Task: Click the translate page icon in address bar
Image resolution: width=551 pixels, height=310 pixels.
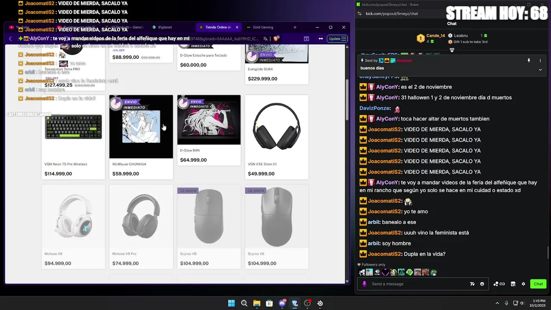Action: tap(266, 39)
